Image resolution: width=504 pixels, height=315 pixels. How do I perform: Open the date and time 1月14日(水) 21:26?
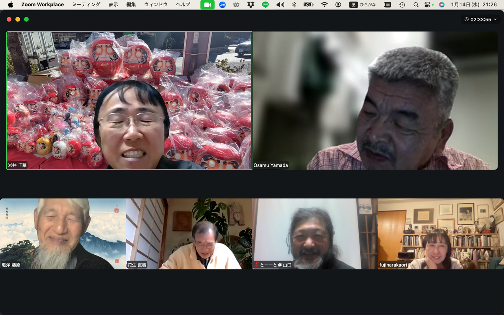(474, 5)
